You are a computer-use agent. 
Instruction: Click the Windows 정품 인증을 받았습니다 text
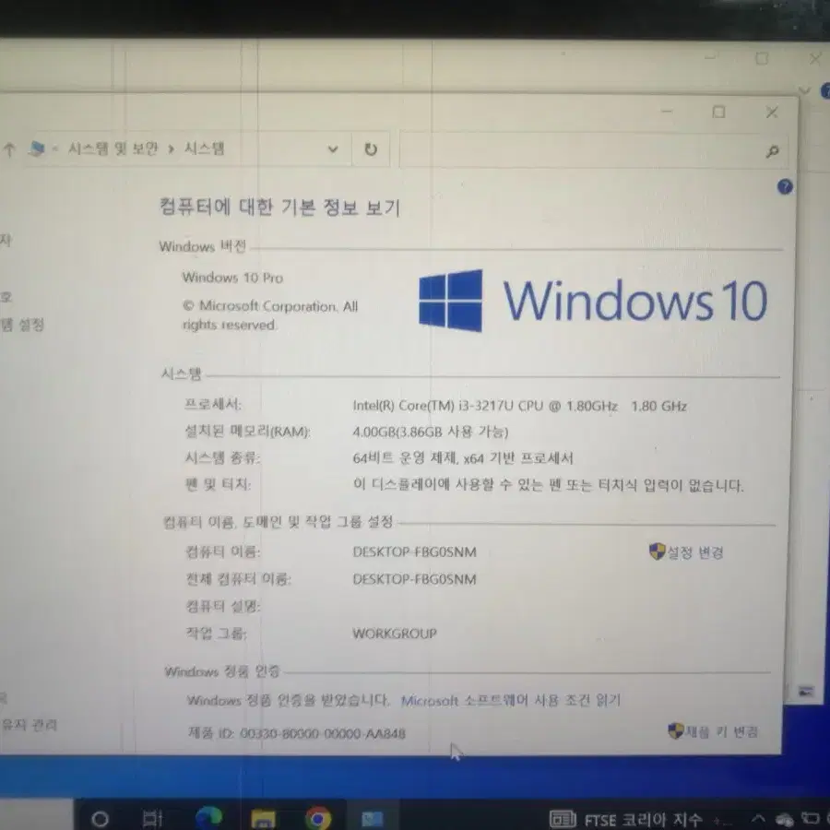[x=288, y=700]
